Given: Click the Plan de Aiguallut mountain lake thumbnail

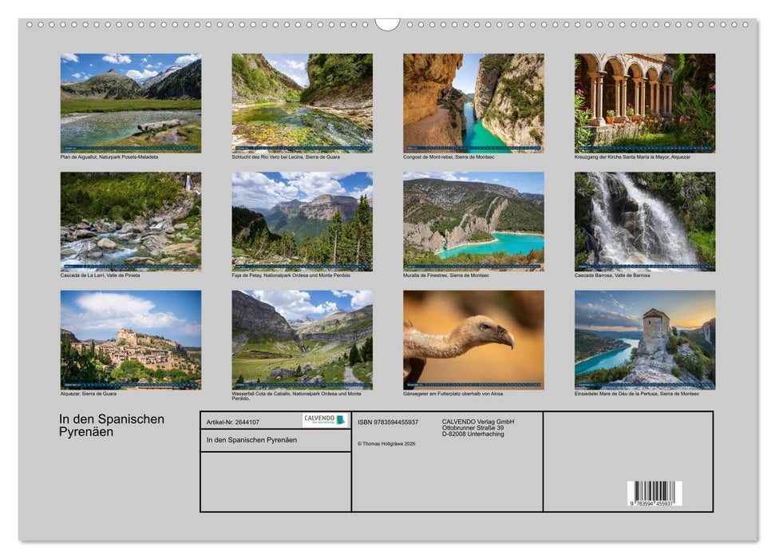Looking at the screenshot, I should tap(130, 103).
